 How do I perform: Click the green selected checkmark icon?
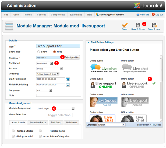154,83
